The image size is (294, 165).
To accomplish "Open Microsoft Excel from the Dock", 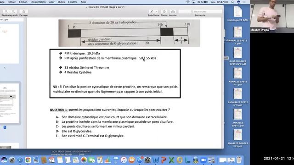I will pos(171,160).
